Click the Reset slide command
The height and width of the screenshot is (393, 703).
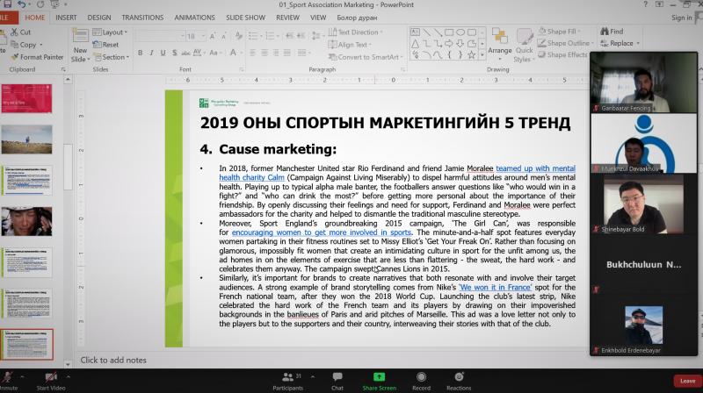point(105,45)
